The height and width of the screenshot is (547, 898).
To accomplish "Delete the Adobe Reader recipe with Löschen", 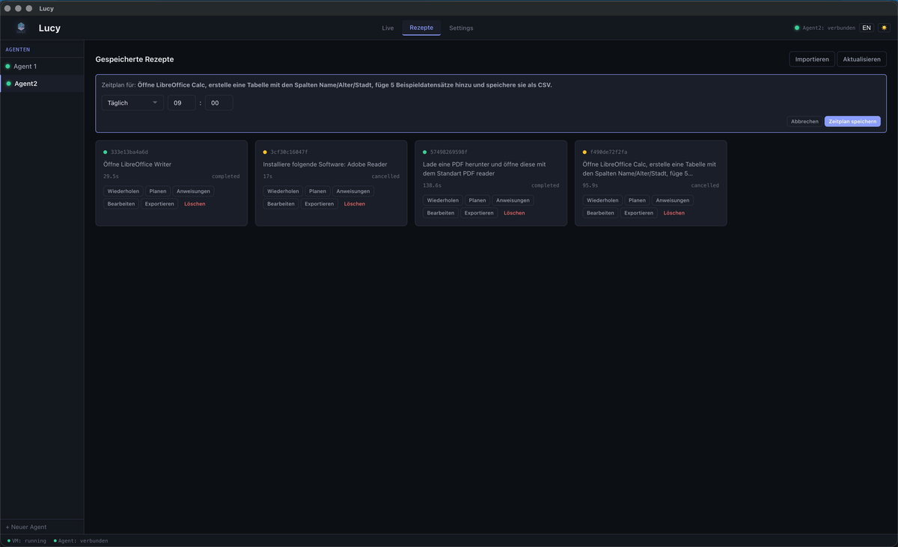I will coord(355,204).
